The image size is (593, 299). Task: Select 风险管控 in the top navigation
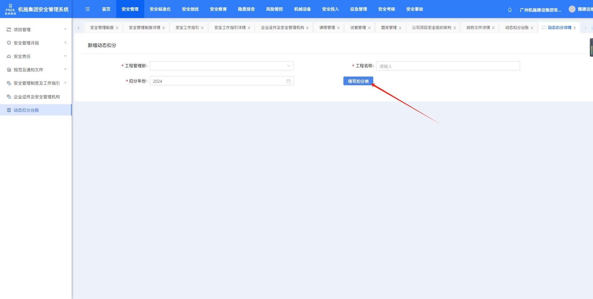point(274,9)
